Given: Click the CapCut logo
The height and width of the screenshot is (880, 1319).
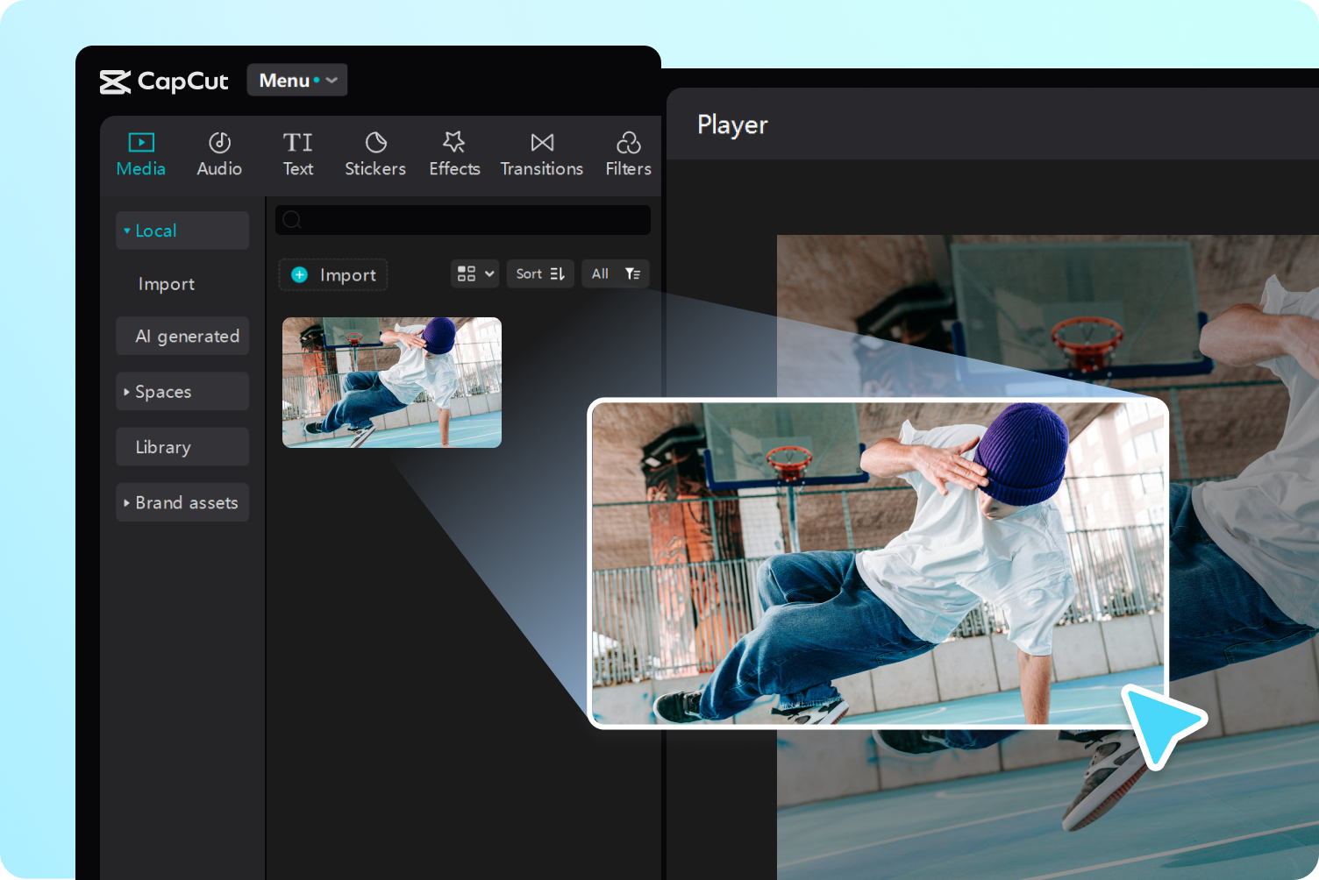Looking at the screenshot, I should pos(164,82).
